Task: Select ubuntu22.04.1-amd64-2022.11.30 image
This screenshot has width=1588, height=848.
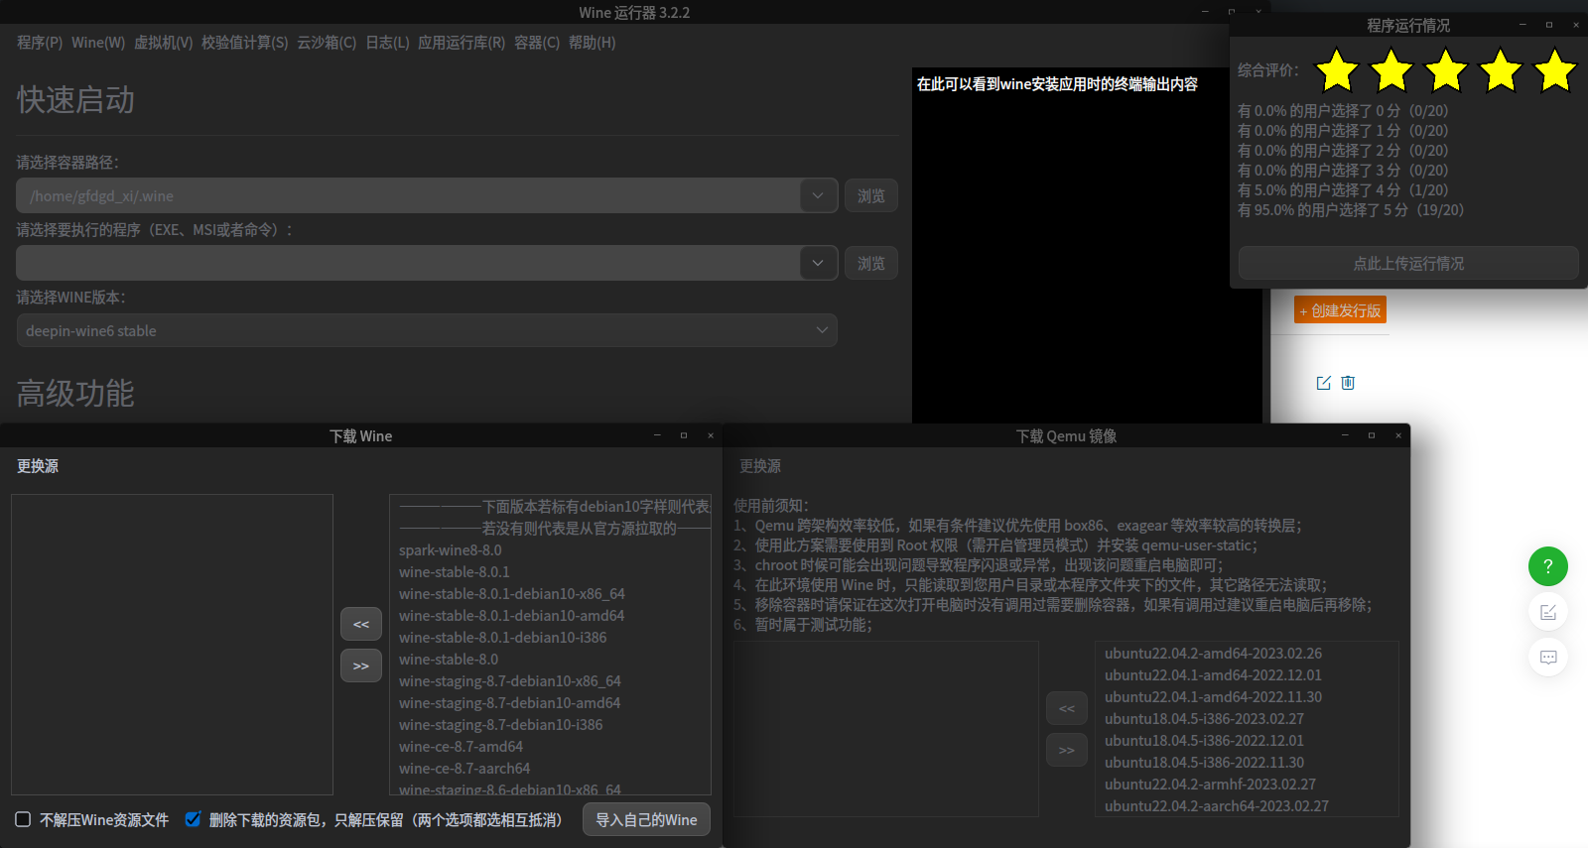Action: point(1213,697)
